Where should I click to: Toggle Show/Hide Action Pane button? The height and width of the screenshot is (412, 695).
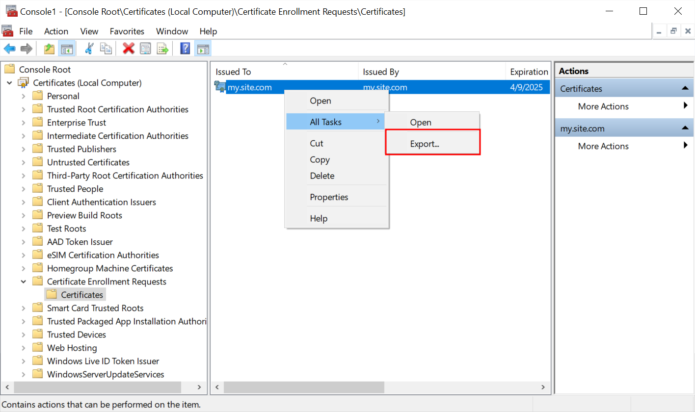coord(202,49)
